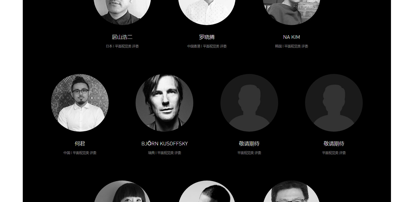Click the 何君 name text
The image size is (414, 202).
(x=80, y=144)
